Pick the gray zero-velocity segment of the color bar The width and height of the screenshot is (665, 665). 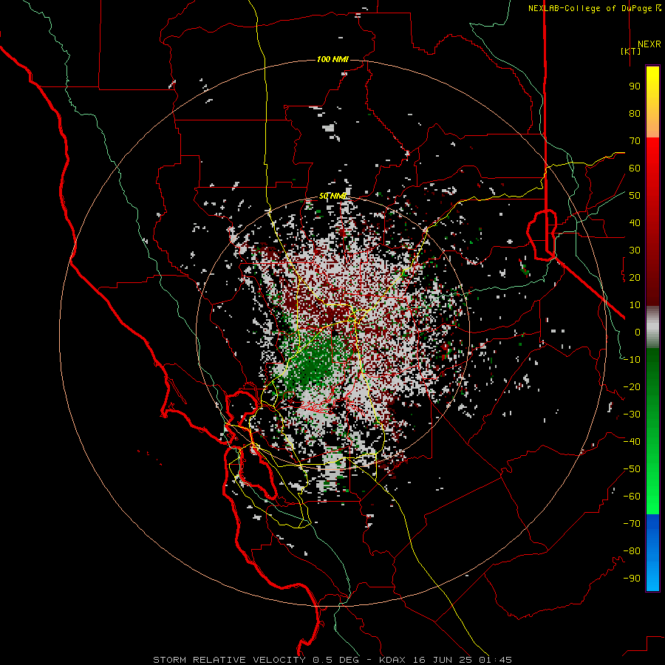652,327
